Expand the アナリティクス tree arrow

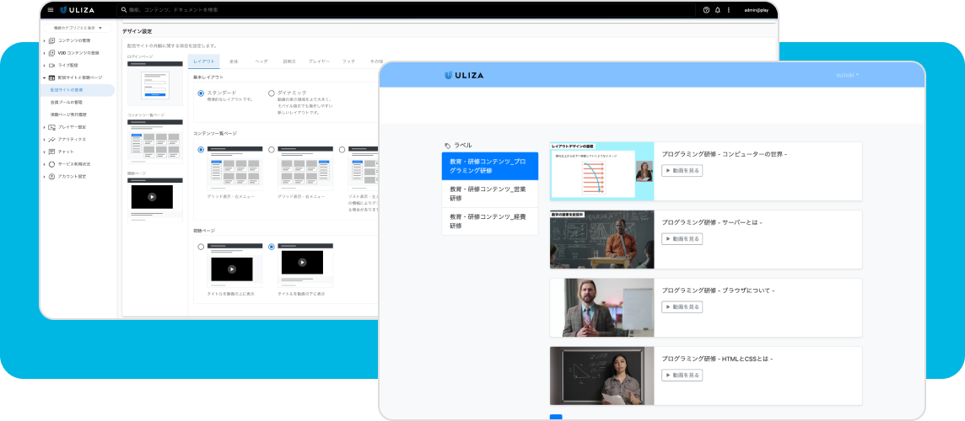[x=45, y=139]
